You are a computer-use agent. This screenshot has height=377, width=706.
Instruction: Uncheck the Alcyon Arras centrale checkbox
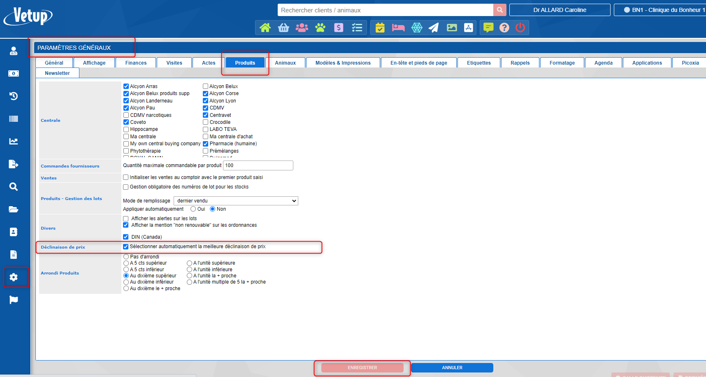(x=126, y=86)
